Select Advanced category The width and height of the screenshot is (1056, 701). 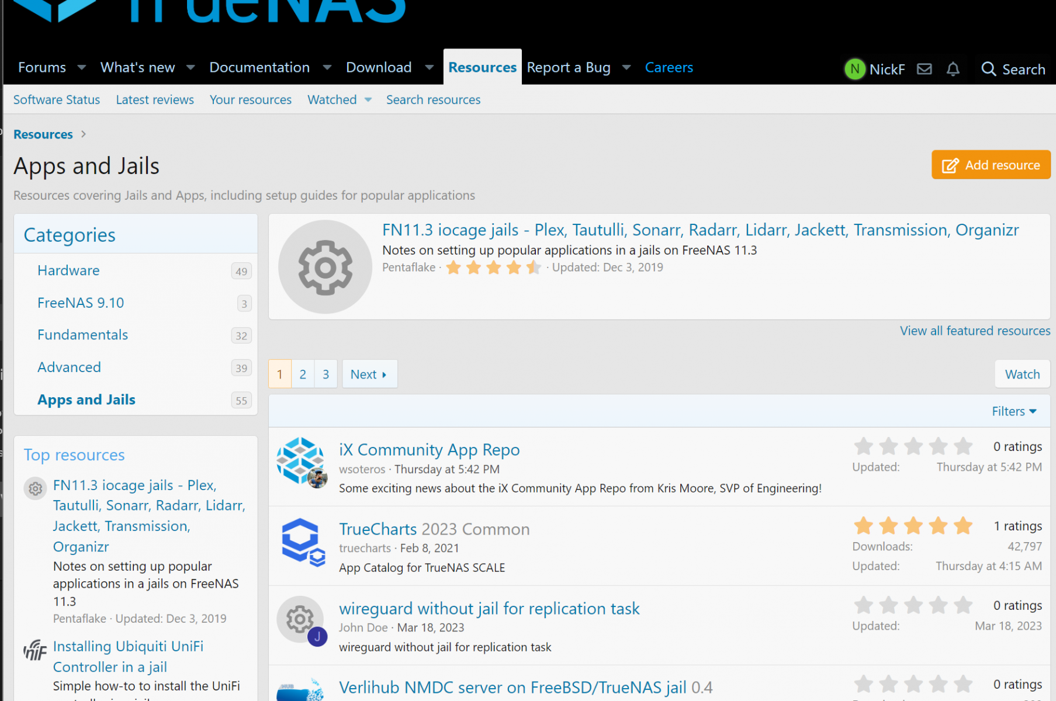pyautogui.click(x=69, y=367)
